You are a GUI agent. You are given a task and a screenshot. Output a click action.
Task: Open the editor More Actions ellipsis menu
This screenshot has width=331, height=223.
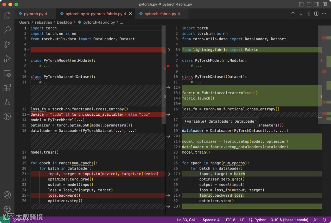click(324, 14)
